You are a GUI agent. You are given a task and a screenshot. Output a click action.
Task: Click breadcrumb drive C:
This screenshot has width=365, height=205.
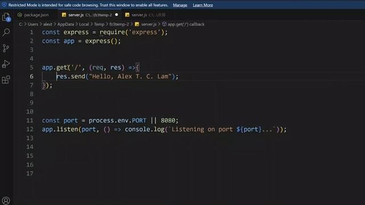tap(21, 24)
